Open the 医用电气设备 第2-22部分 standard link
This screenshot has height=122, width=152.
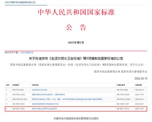click(67, 99)
